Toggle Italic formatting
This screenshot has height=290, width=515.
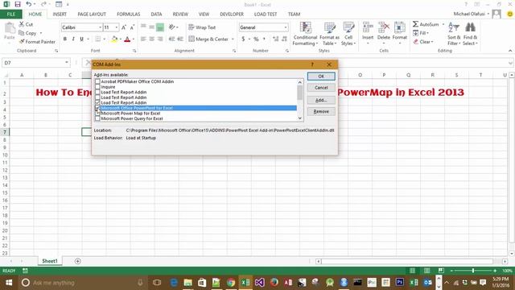pyautogui.click(x=73, y=39)
